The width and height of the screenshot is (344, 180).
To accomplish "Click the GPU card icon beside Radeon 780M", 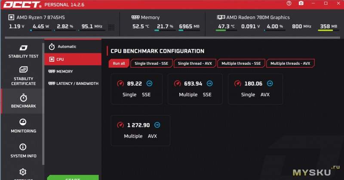I will [x=221, y=17].
